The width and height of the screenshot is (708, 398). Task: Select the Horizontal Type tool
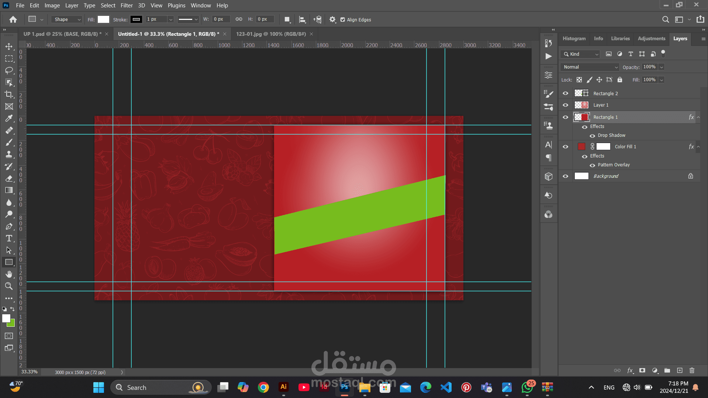(x=9, y=238)
